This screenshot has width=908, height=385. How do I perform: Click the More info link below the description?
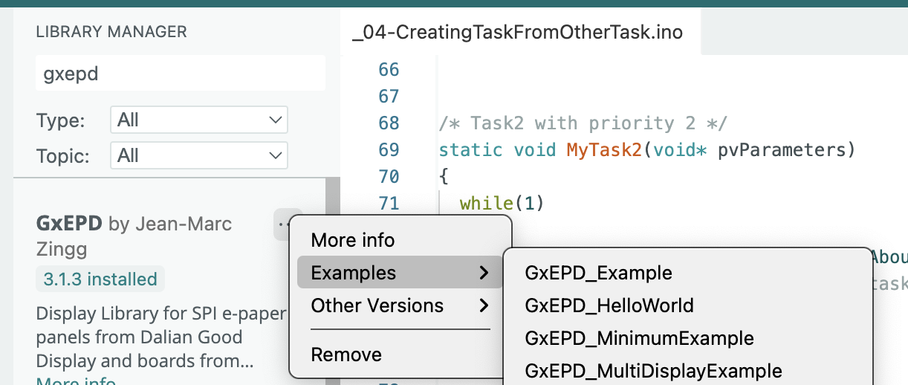pyautogui.click(x=76, y=381)
